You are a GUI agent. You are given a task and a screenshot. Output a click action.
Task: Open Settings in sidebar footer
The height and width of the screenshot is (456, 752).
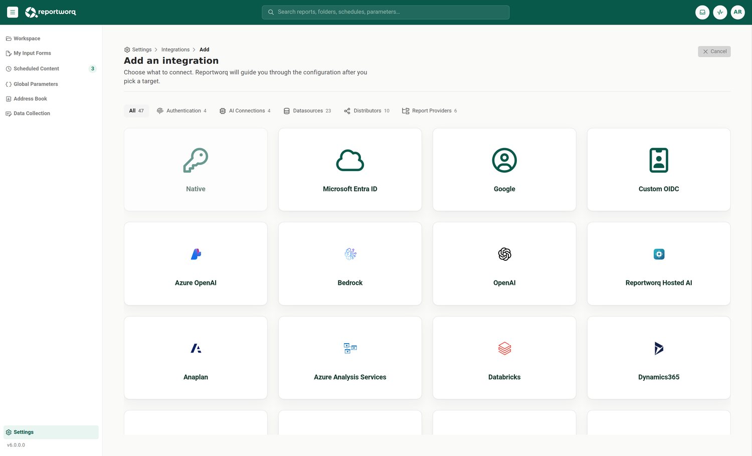click(x=51, y=432)
